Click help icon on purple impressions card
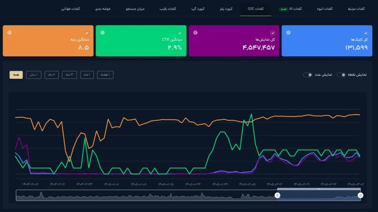Screen dimensions: 378x212 point(195,32)
